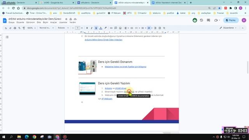Viewport: 249px width, 140px height.
Task: Launch Microsoft Edge from taskbar
Action: [27, 137]
